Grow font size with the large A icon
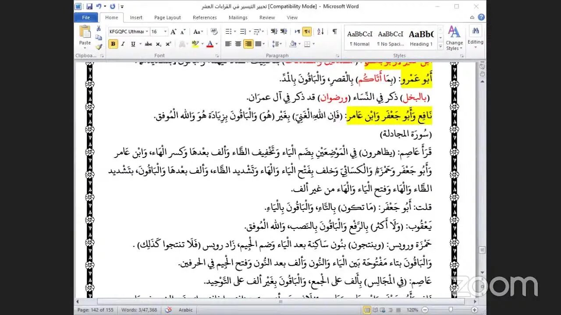This screenshot has width=561, height=315. point(174,31)
